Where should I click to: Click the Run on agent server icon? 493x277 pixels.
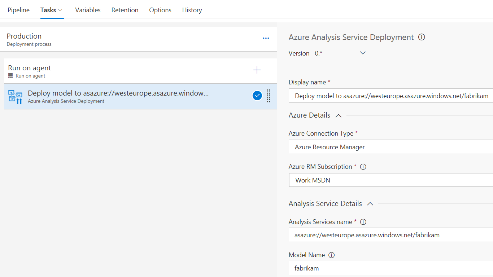(x=11, y=76)
